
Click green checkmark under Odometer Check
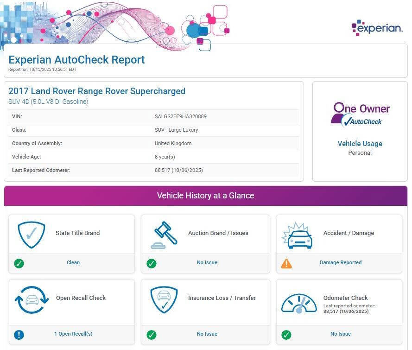point(286,334)
